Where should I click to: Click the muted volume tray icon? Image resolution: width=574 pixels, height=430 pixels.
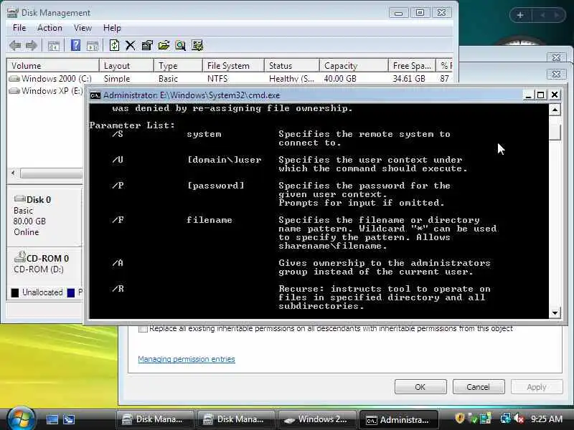(x=519, y=419)
